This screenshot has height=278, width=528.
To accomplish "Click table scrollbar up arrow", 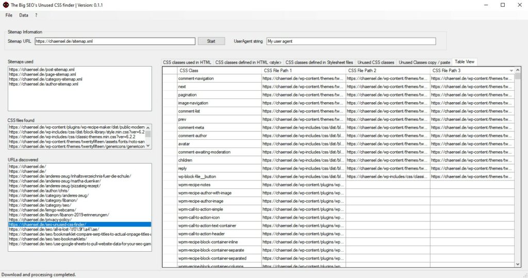I will [518, 70].
